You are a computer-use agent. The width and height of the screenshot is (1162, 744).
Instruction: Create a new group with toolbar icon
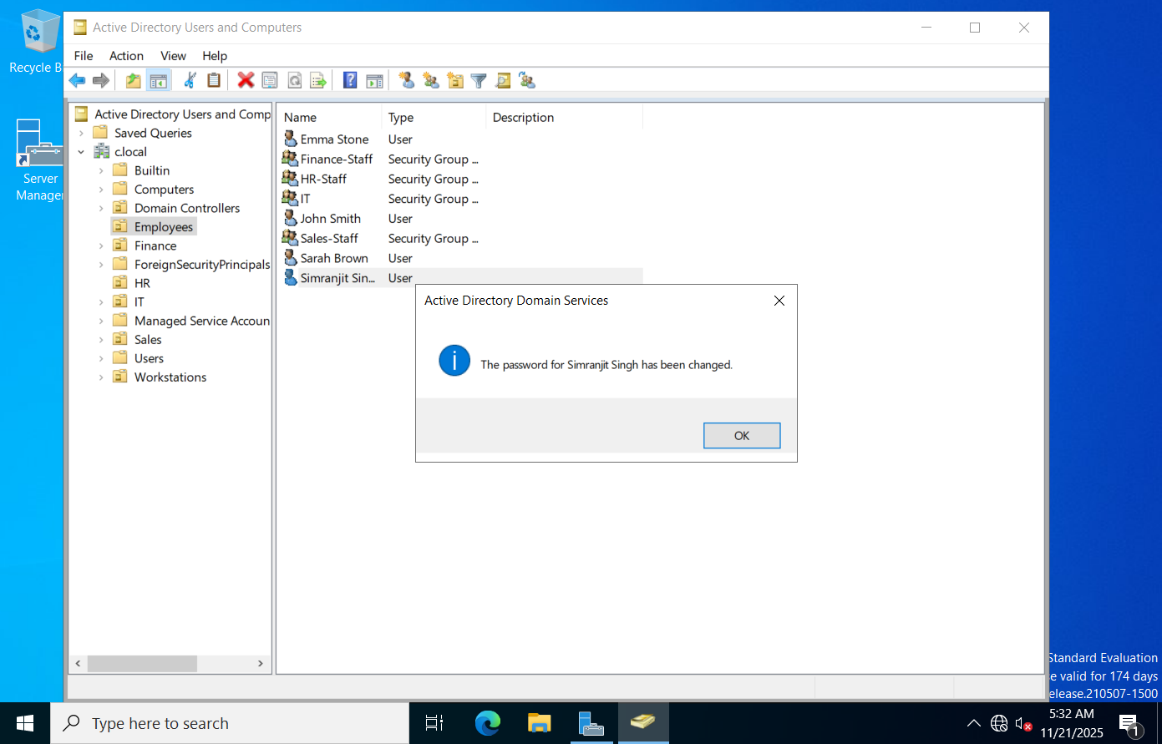pos(431,80)
